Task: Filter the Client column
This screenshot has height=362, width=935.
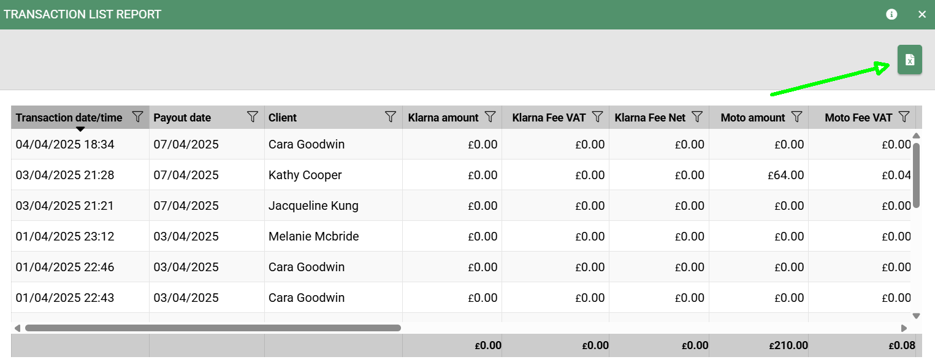Action: [390, 117]
